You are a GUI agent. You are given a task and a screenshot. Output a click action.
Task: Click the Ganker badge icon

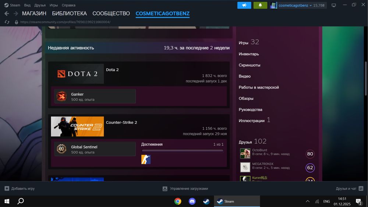(61, 96)
